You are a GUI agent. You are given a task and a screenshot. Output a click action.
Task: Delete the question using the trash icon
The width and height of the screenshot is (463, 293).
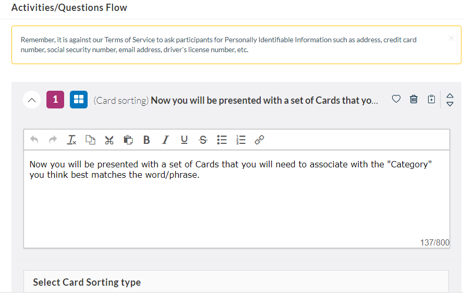click(x=413, y=99)
